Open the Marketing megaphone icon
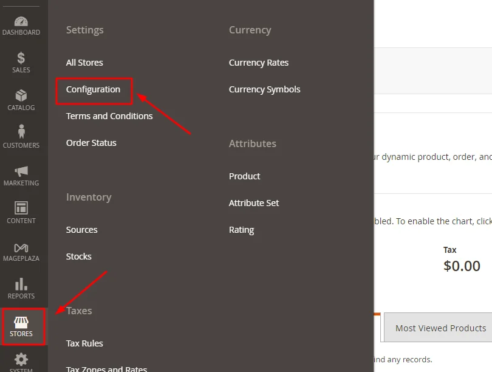This screenshot has width=492, height=372. click(21, 171)
